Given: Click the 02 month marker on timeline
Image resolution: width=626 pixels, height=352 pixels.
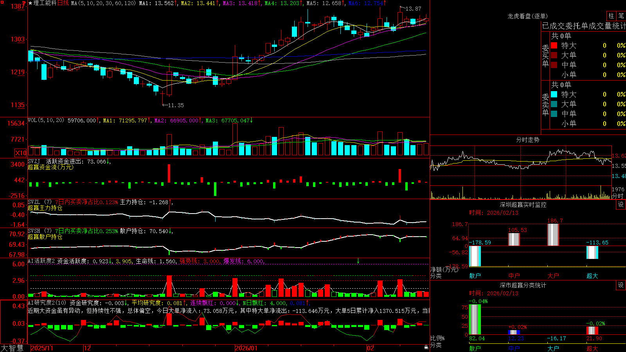Looking at the screenshot, I should [x=371, y=348].
